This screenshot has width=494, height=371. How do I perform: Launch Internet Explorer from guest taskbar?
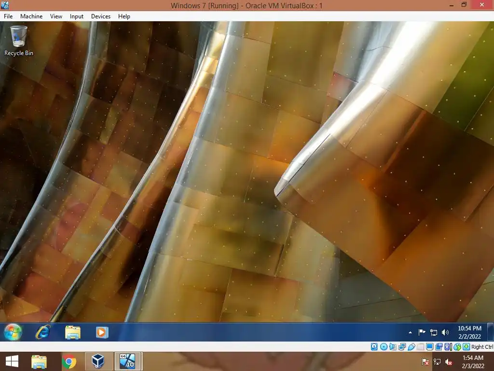pyautogui.click(x=43, y=332)
